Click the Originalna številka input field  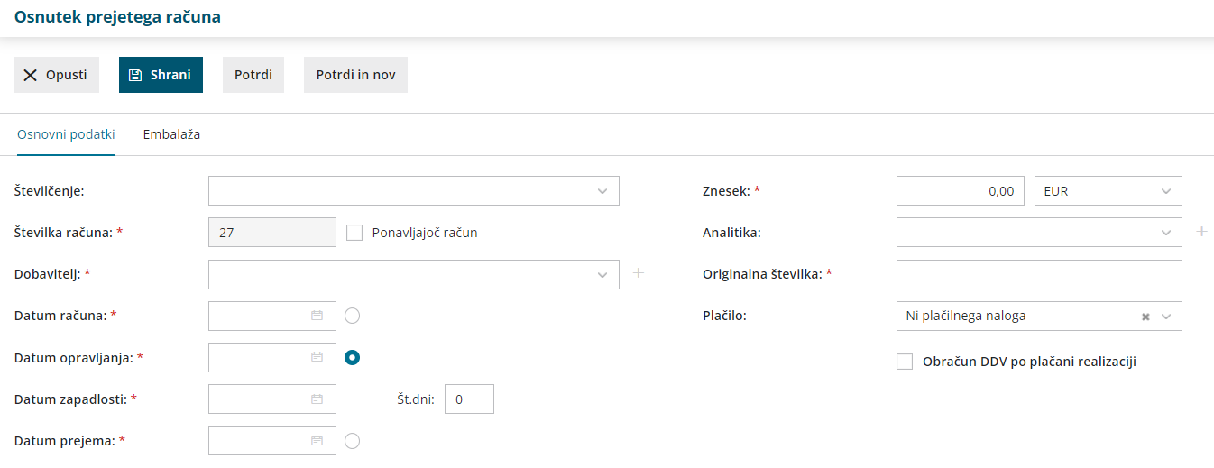(x=1039, y=274)
